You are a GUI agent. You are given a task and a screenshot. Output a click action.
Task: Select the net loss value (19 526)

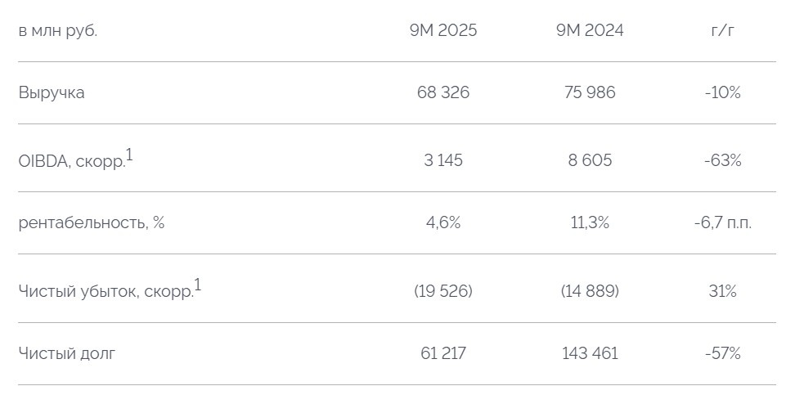click(443, 291)
